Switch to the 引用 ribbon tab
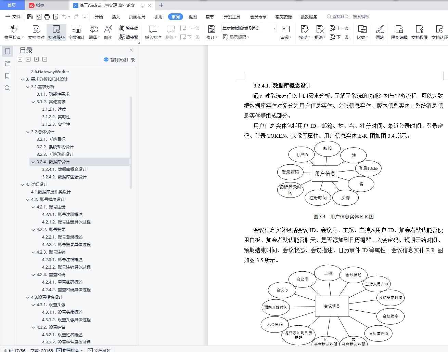 coord(158,17)
